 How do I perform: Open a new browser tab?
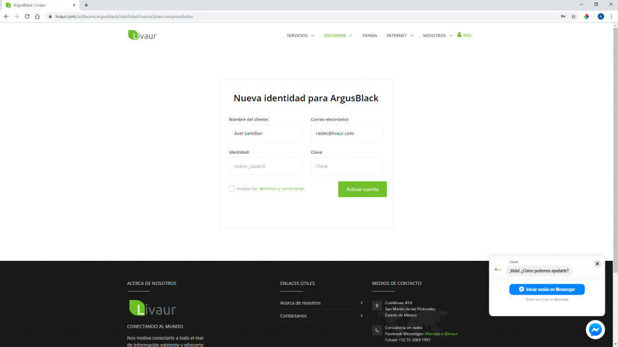tap(86, 5)
